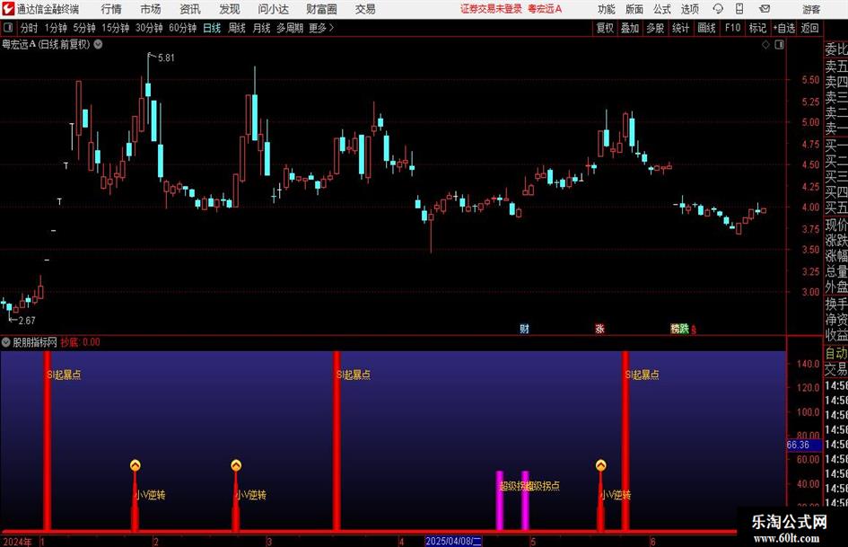Toggle the side panel icon at chart corner
The height and width of the screenshot is (547, 848).
coord(779,45)
